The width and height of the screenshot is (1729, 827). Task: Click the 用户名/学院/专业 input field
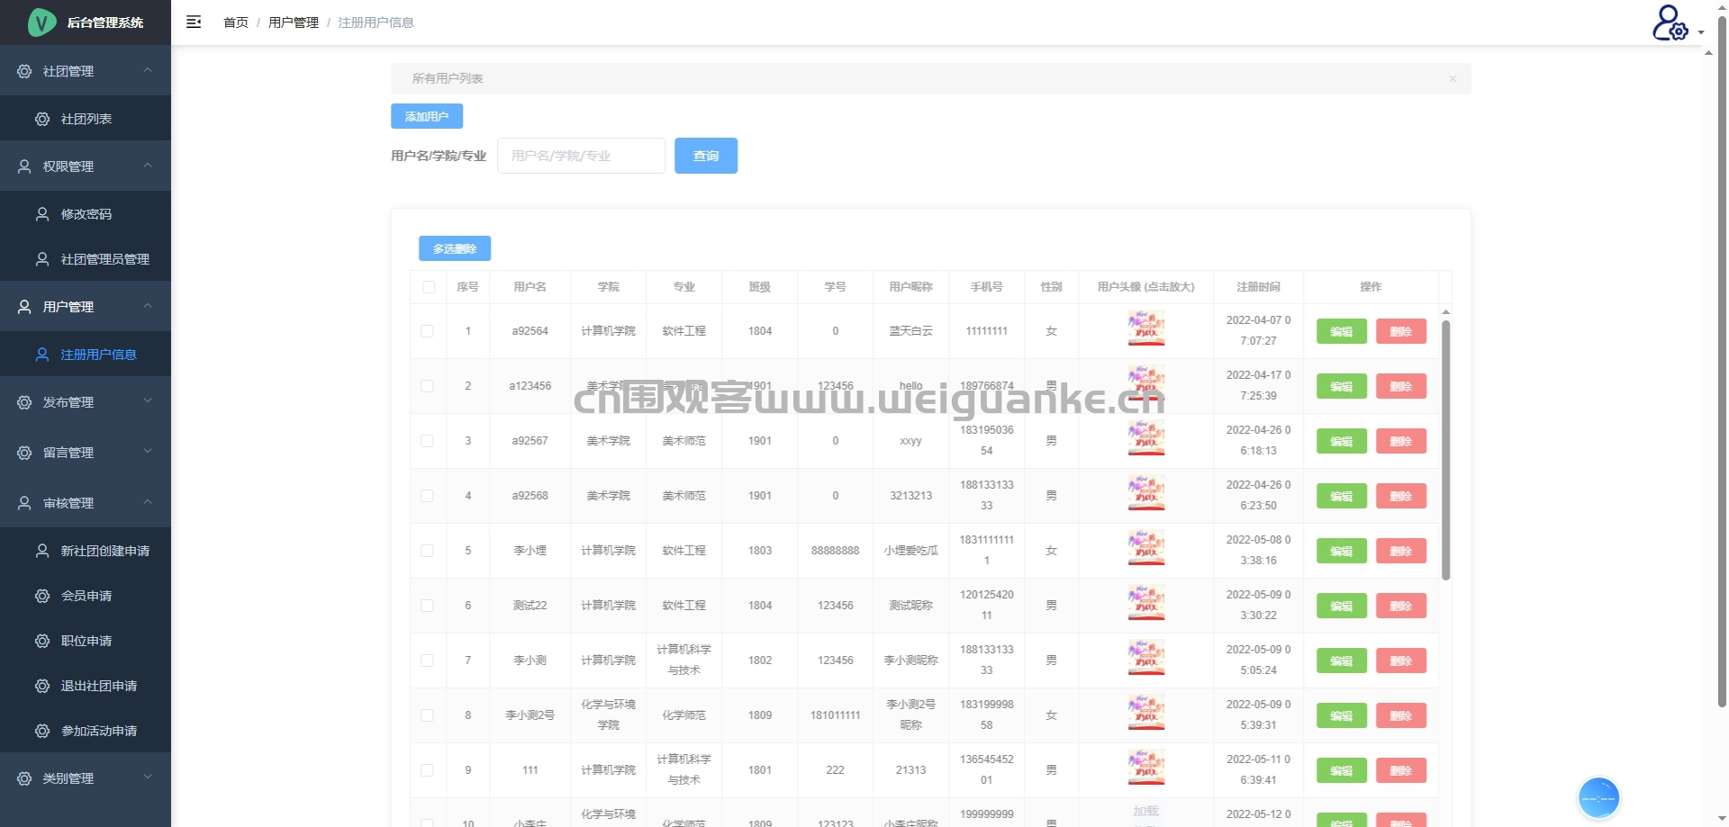tap(581, 155)
